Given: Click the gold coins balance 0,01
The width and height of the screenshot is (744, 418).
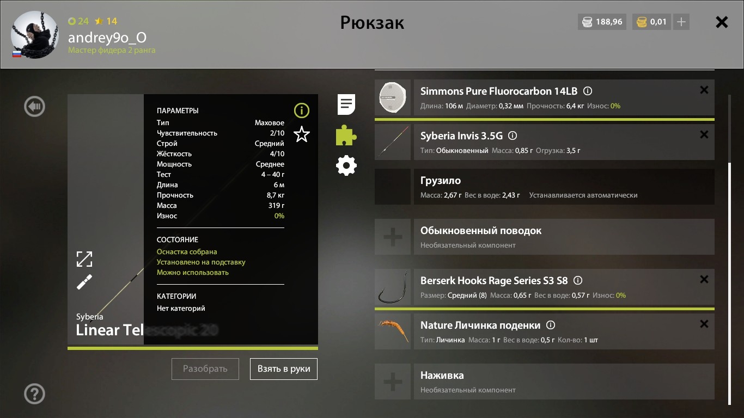Looking at the screenshot, I should point(651,22).
